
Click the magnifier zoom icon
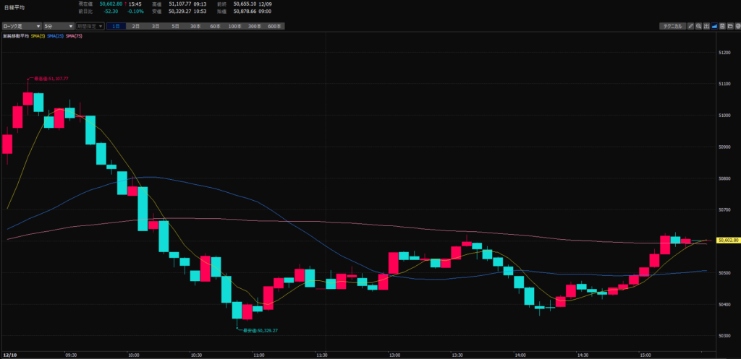tap(698, 26)
